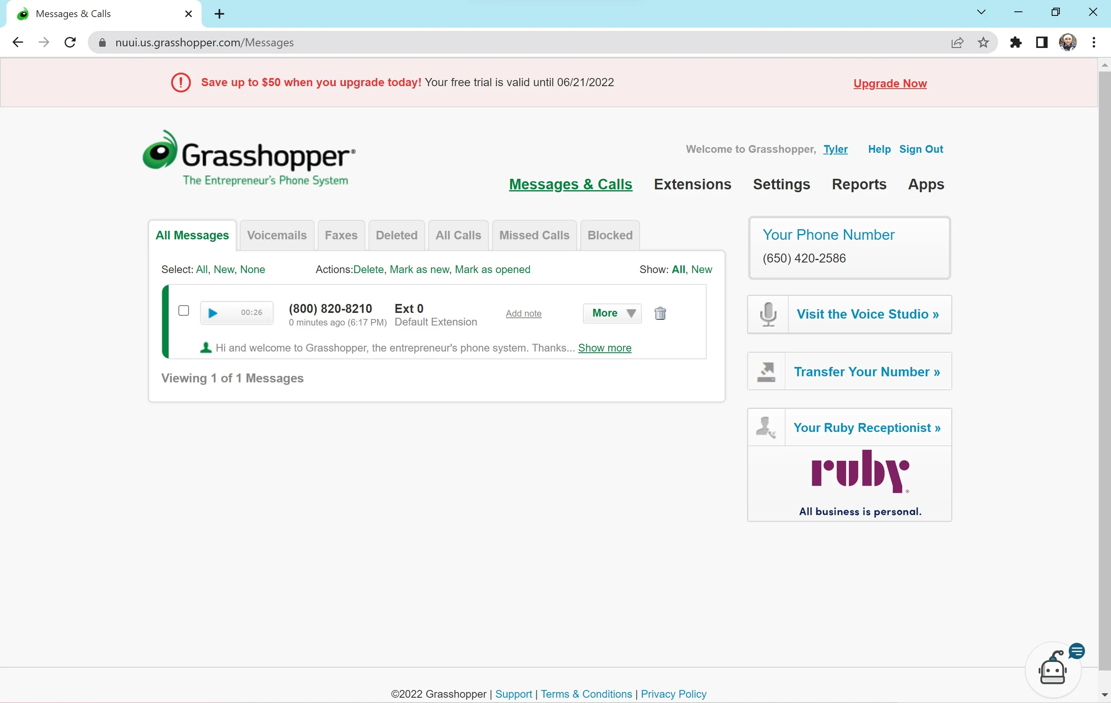Switch to the Voicemails tab
The height and width of the screenshot is (703, 1111).
pos(276,235)
